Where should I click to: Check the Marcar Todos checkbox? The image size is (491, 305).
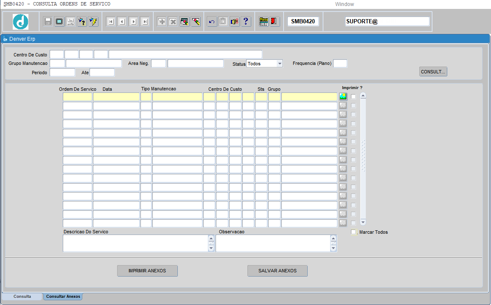pyautogui.click(x=354, y=232)
